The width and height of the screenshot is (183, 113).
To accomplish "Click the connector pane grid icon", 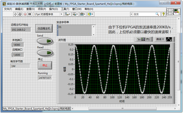I will (x=170, y=12).
